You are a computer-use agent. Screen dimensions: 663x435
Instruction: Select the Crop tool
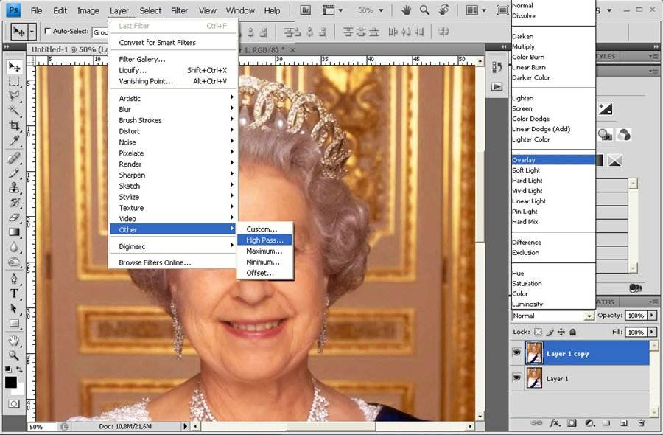pos(14,125)
